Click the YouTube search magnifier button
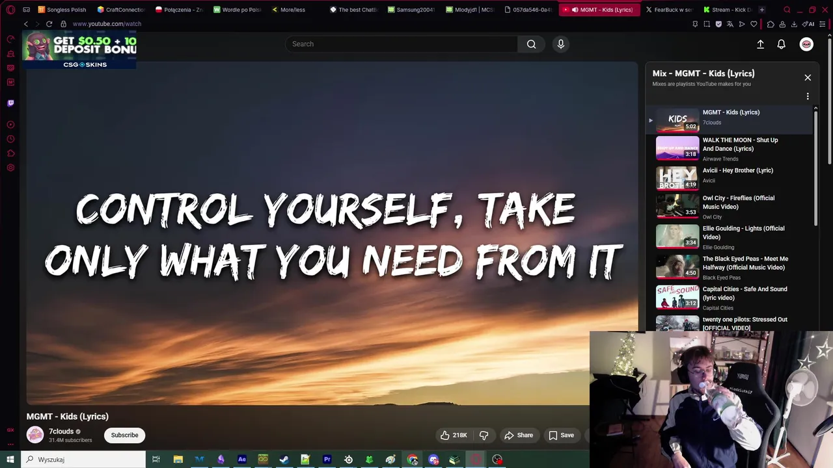 point(532,44)
